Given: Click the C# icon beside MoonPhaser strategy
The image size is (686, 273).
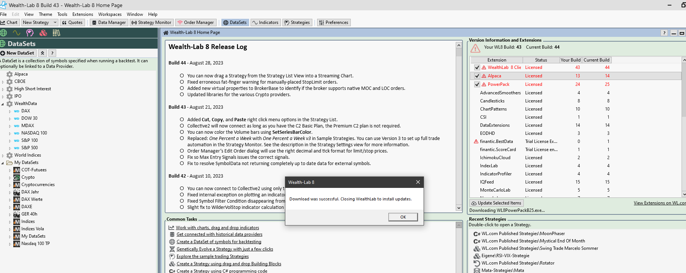Looking at the screenshot, I should pos(477,234).
